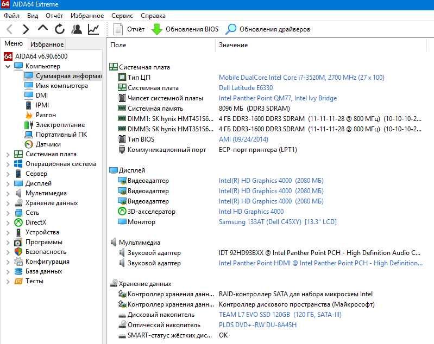Expand the DirectX tree node
The image size is (434, 344).
8,223
